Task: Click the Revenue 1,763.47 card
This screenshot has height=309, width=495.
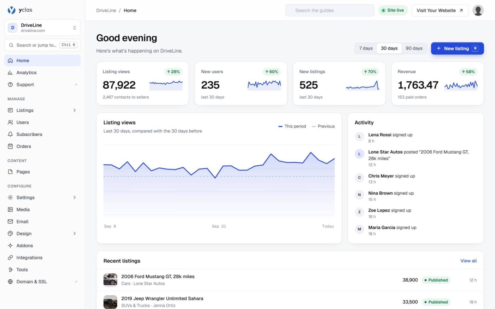Action: [437, 83]
